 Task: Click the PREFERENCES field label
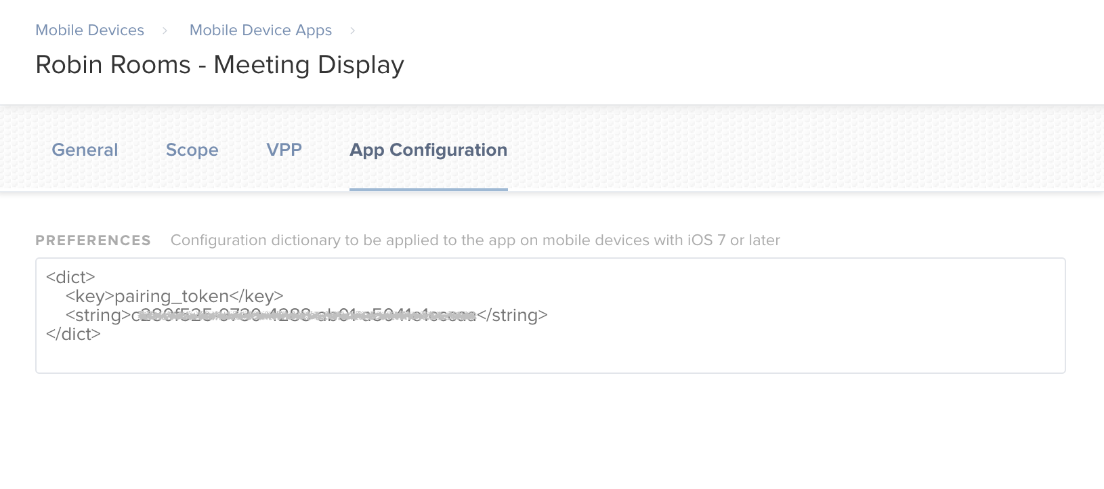coord(93,240)
